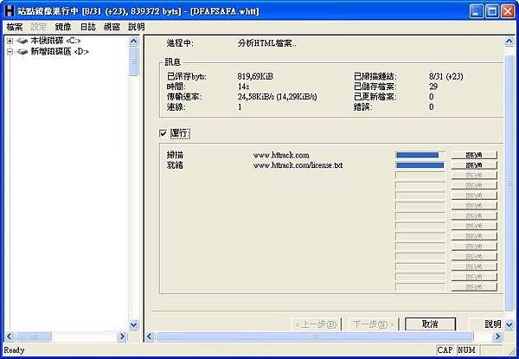Screen dimensions: 519x359
Task: Skip the www.httrack.com scanning row
Action: pyautogui.click(x=474, y=155)
